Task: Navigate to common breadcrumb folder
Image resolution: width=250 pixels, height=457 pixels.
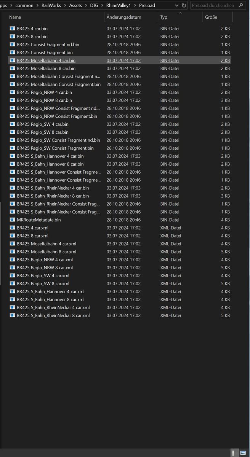Action: tap(24, 6)
